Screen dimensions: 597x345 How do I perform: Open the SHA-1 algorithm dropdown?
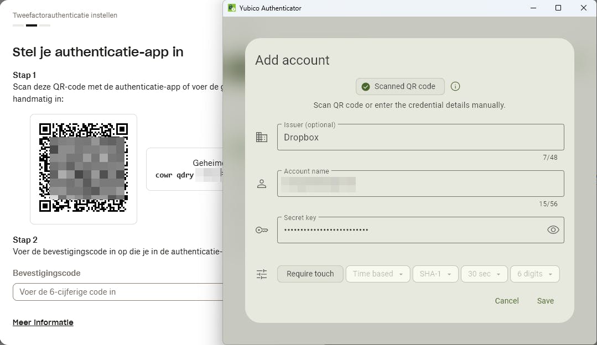(x=435, y=274)
